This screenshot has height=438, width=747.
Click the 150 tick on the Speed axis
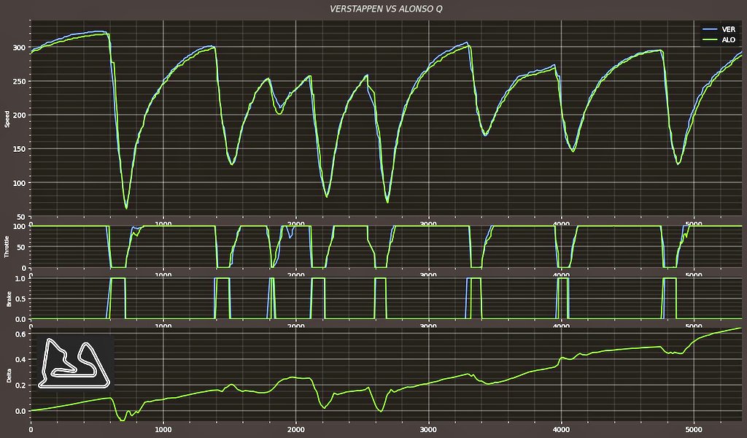(19, 149)
